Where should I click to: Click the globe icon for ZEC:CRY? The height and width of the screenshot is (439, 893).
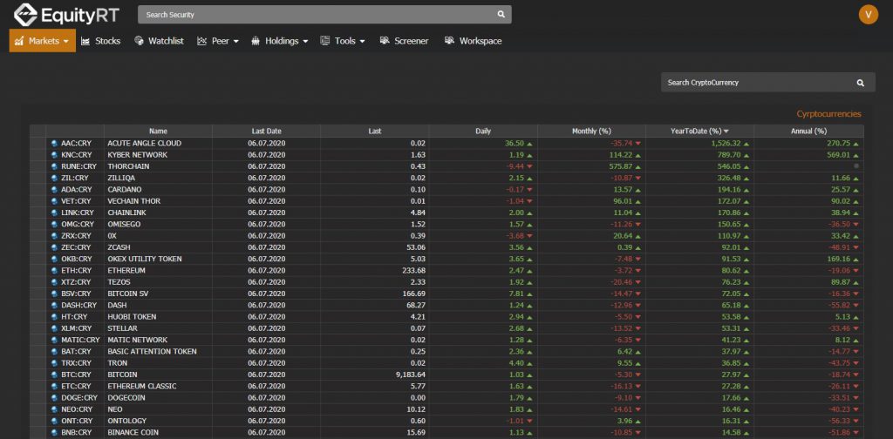[x=54, y=247]
